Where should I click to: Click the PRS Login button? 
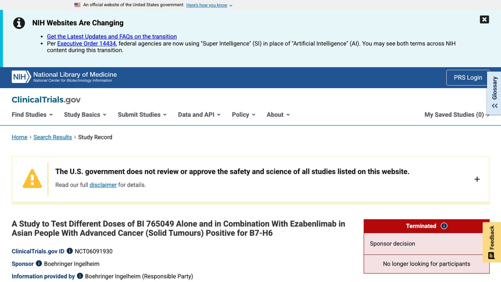click(468, 78)
